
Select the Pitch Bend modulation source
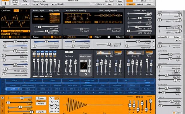point(72,85)
